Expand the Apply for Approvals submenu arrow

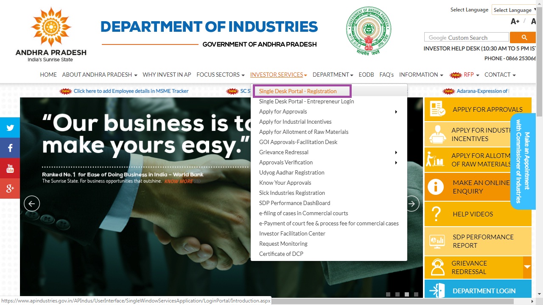pyautogui.click(x=396, y=111)
